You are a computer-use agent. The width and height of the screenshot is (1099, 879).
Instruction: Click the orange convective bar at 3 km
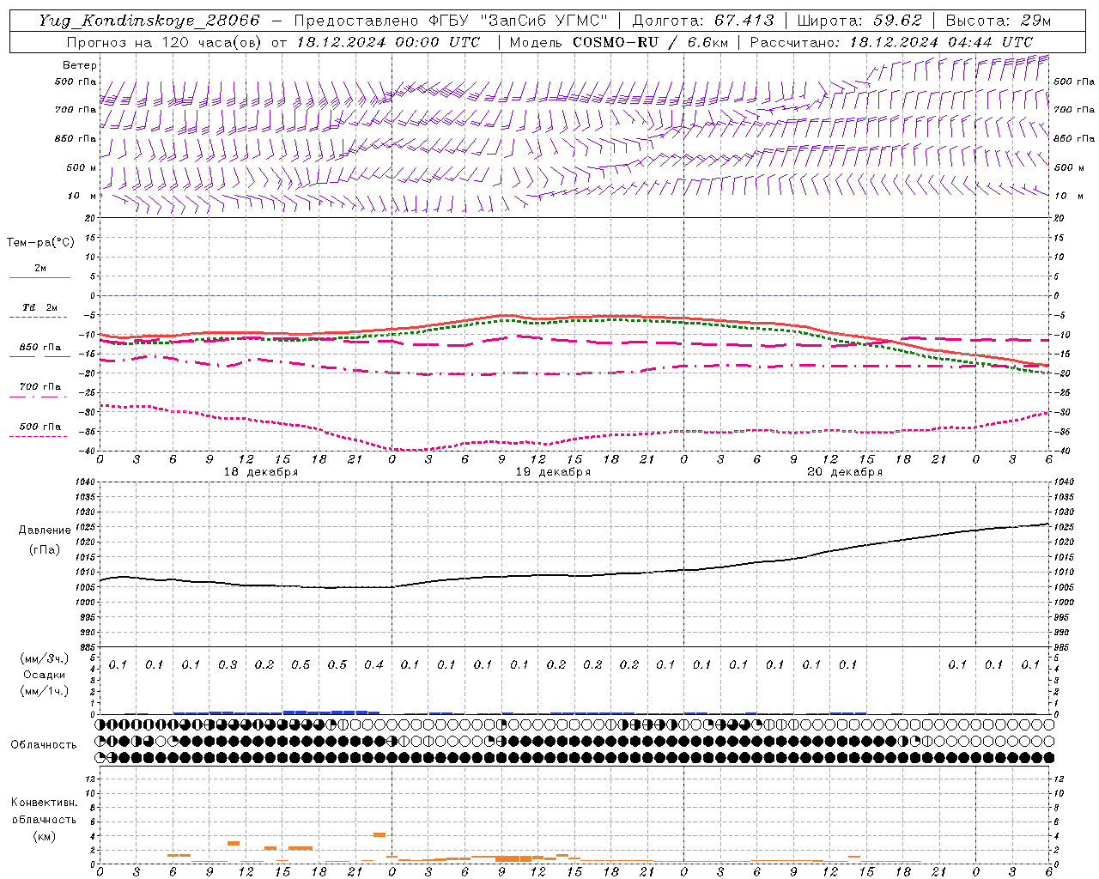pyautogui.click(x=234, y=843)
